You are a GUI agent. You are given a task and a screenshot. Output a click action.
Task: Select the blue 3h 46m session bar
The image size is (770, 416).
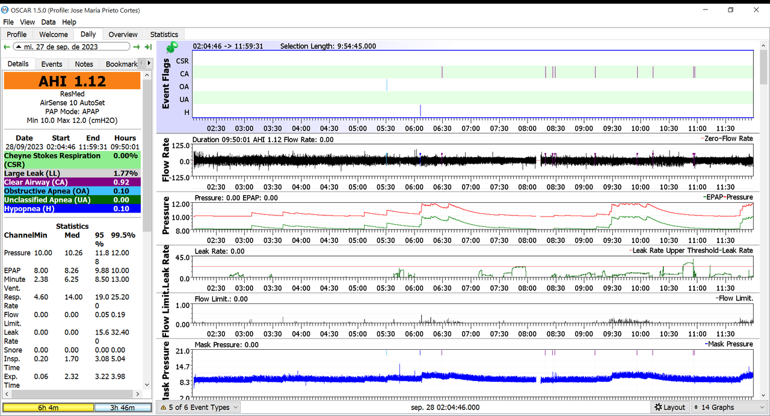pos(123,408)
